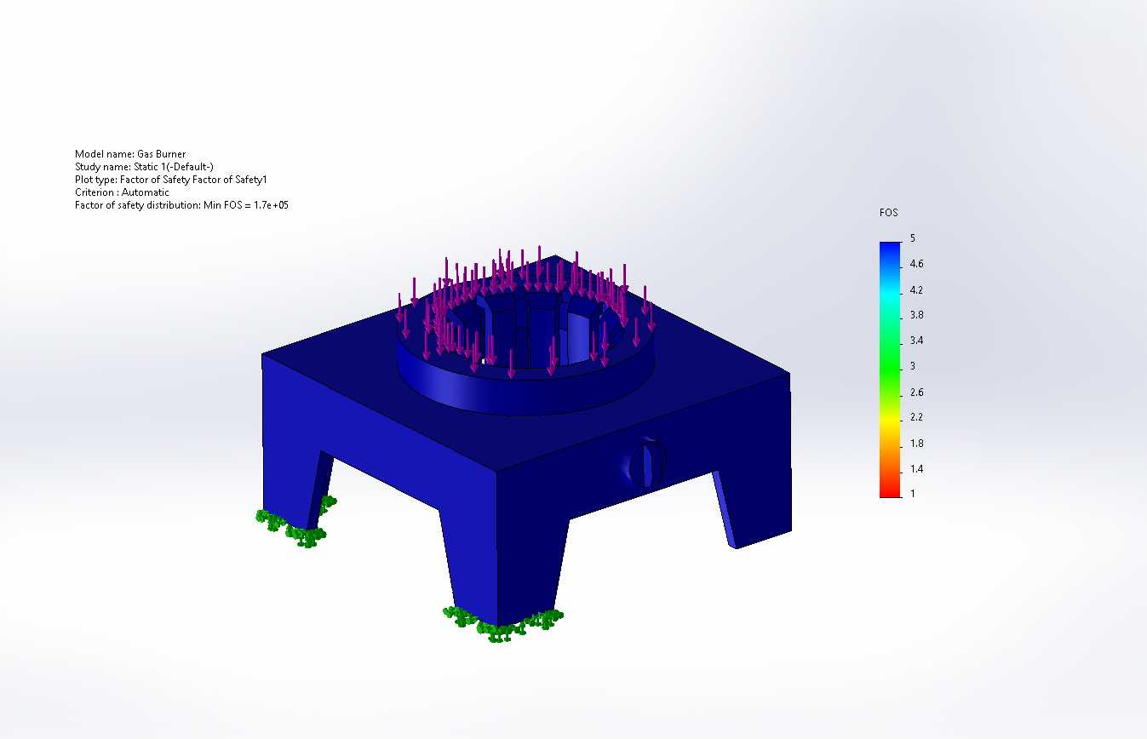Select the 'Study name: Static 1(-Default-)' line
This screenshot has width=1147, height=739.
(x=144, y=167)
